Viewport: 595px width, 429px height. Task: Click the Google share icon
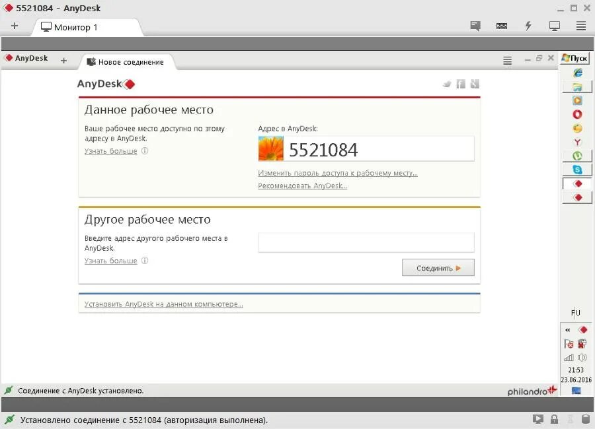pos(475,84)
